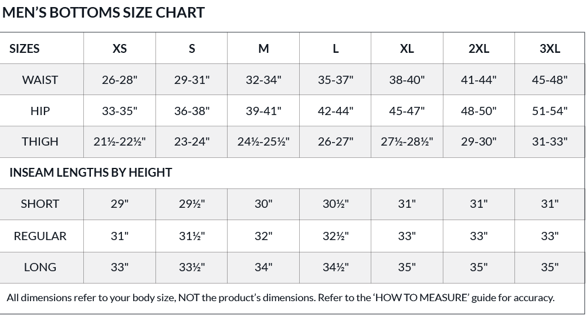This screenshot has height=317, width=586.
Task: Select the HIP row label
Action: [x=40, y=111]
